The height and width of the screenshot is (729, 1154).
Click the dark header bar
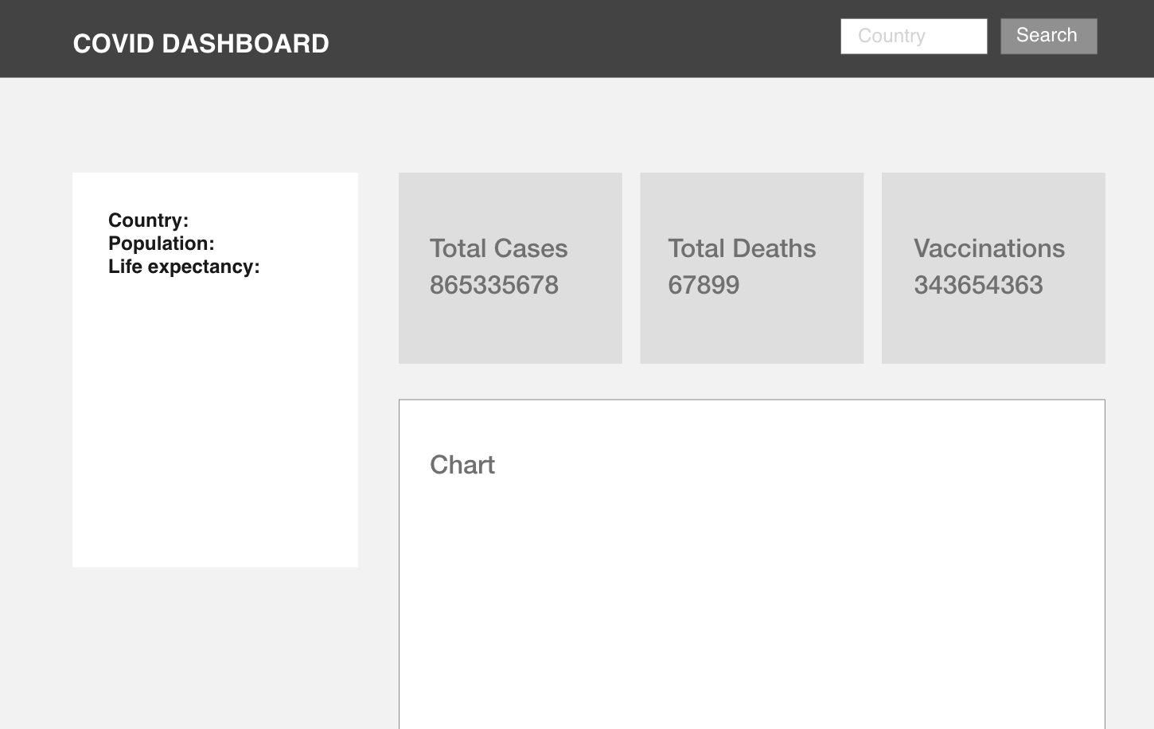point(557,37)
